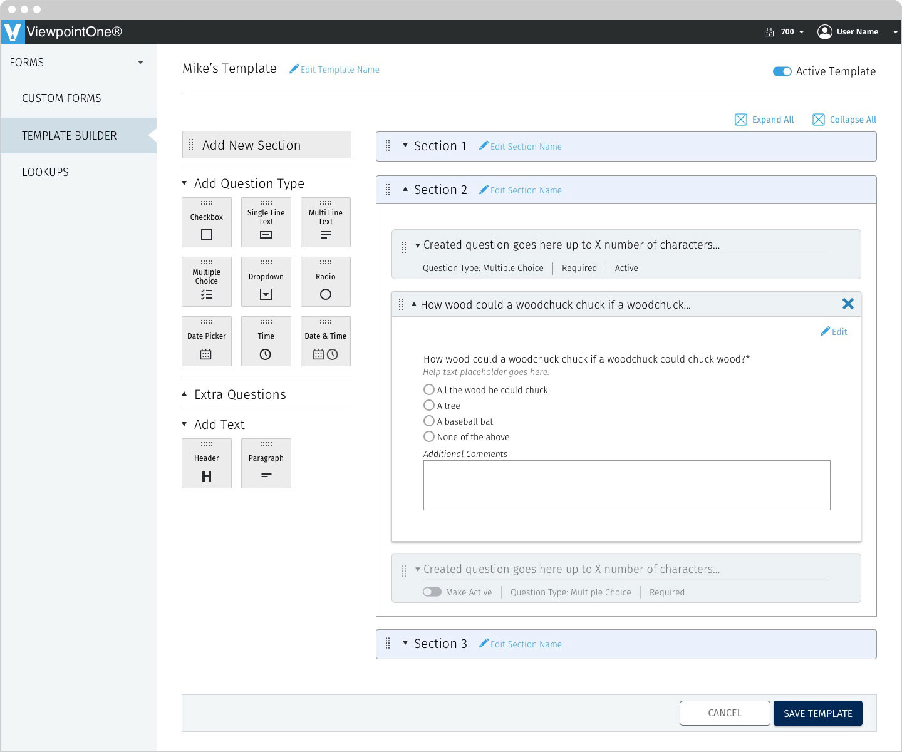Image resolution: width=902 pixels, height=752 pixels.
Task: Click the ViewpointOne logo icon
Action: (x=13, y=32)
